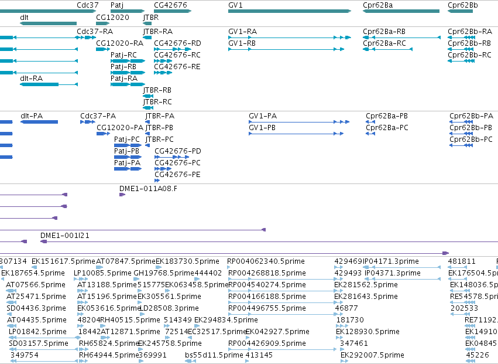Select the Cpr62Ba-PC protein label
This screenshot has height=364, width=498.
coord(387,128)
